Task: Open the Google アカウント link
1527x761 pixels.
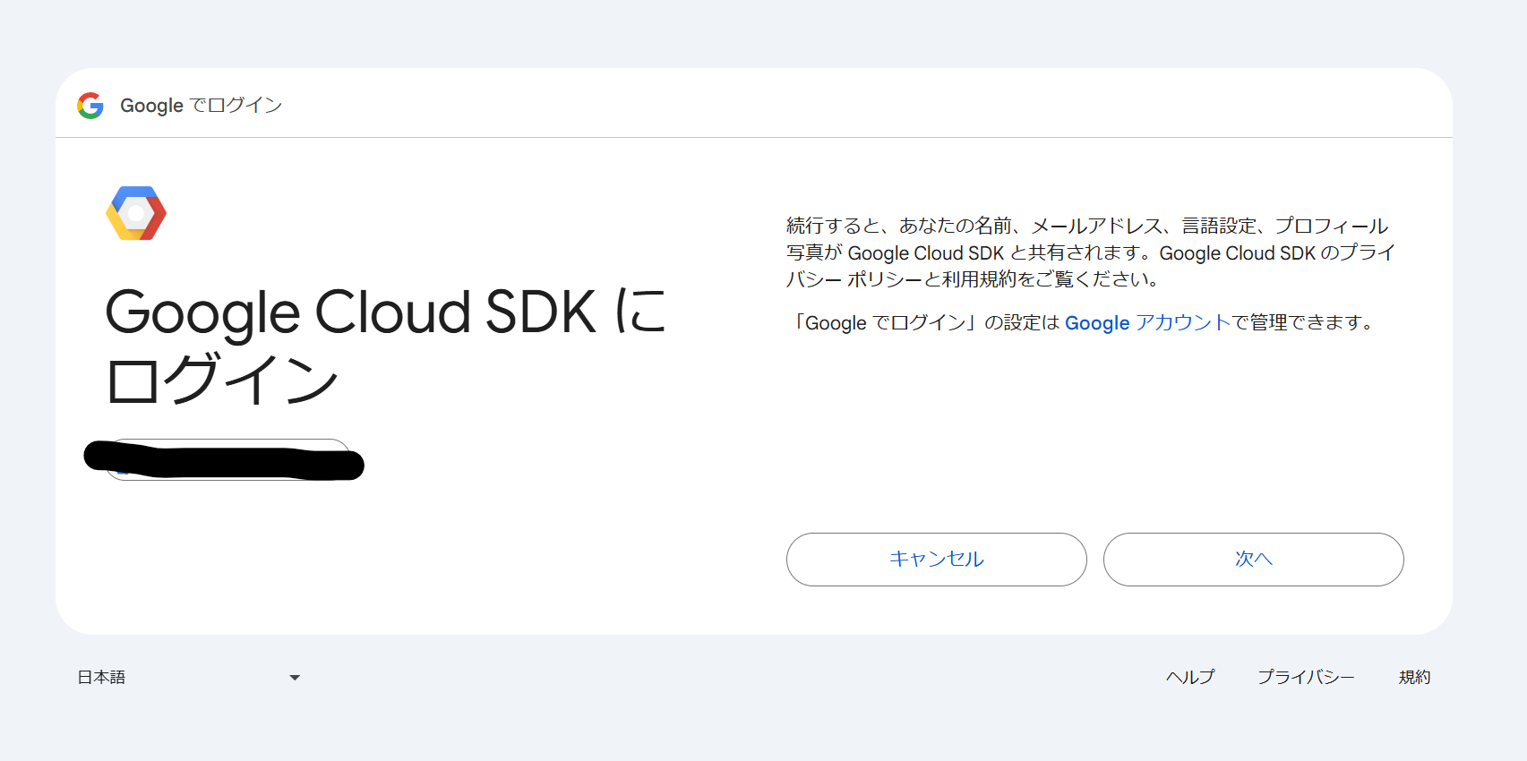Action: [x=1148, y=322]
